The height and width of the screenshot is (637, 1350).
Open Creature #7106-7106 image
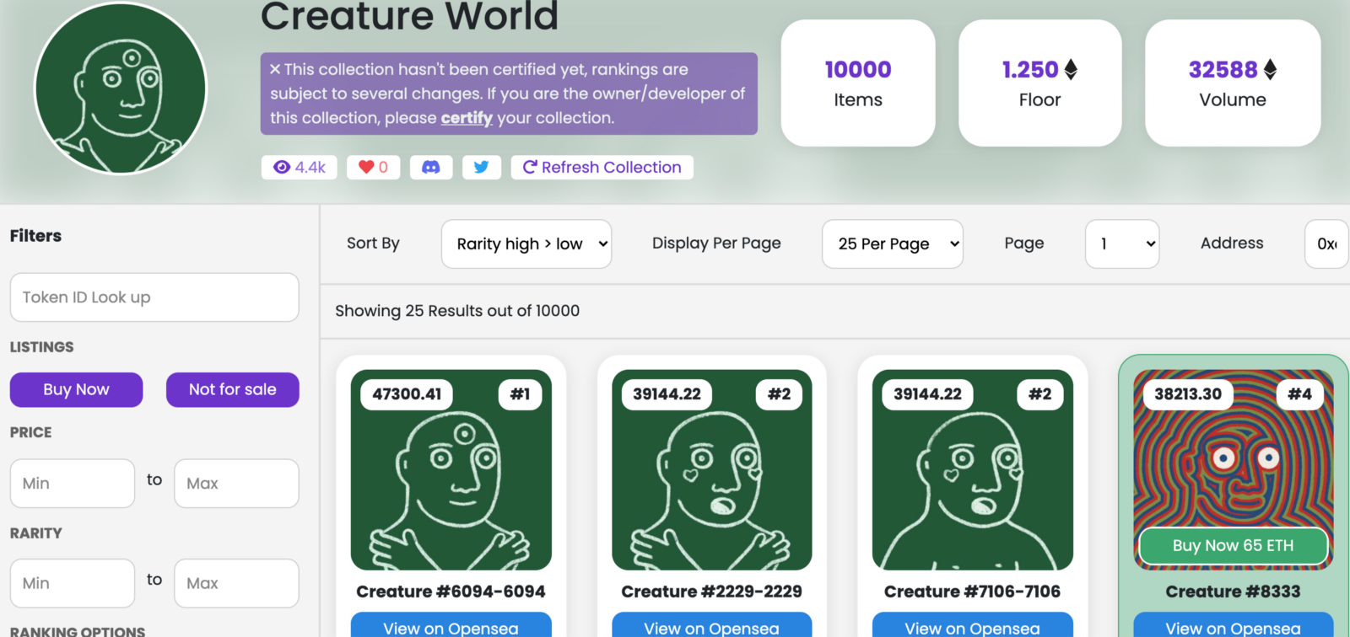point(973,469)
